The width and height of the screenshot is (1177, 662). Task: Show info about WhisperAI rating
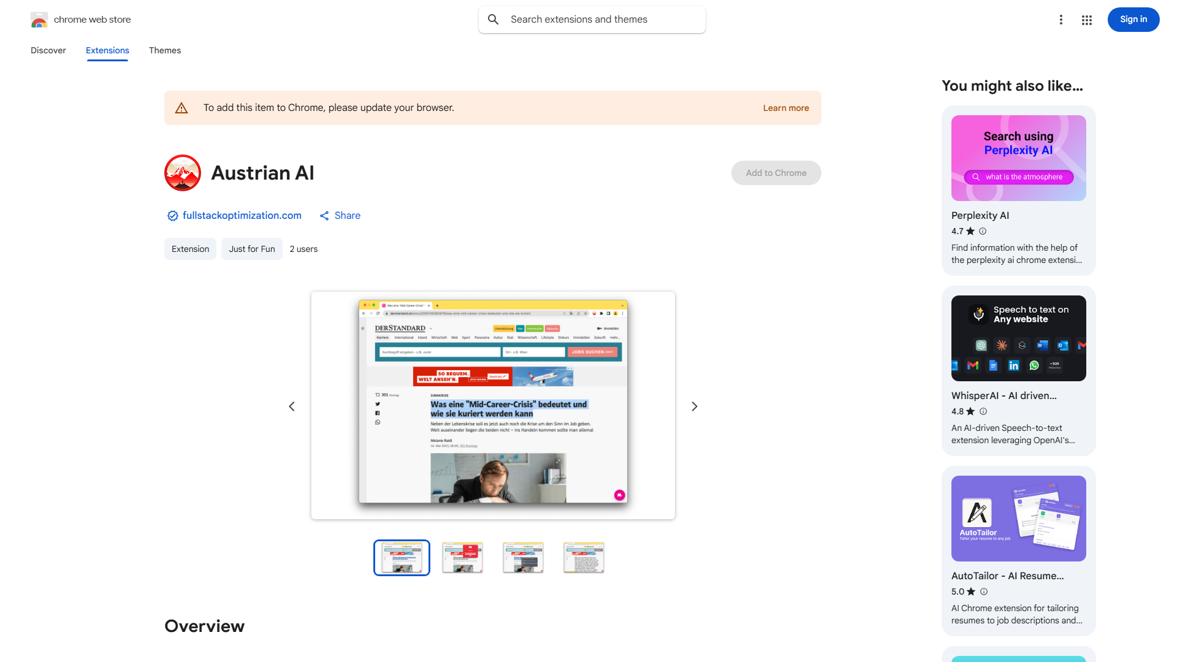(x=983, y=411)
